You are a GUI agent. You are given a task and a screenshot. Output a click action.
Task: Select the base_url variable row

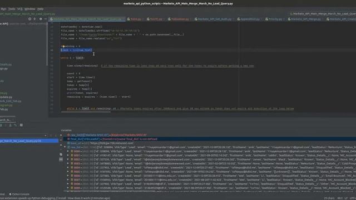coord(100,143)
